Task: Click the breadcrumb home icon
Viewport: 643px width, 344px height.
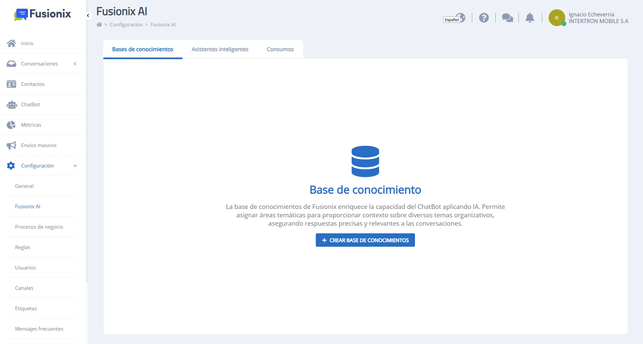Action: [99, 24]
